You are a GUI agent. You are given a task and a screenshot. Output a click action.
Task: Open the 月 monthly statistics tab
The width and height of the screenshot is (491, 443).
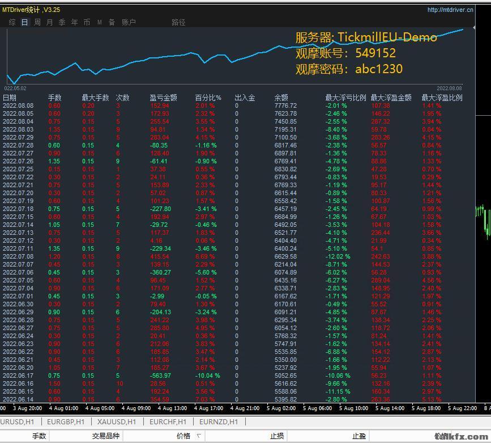point(49,22)
